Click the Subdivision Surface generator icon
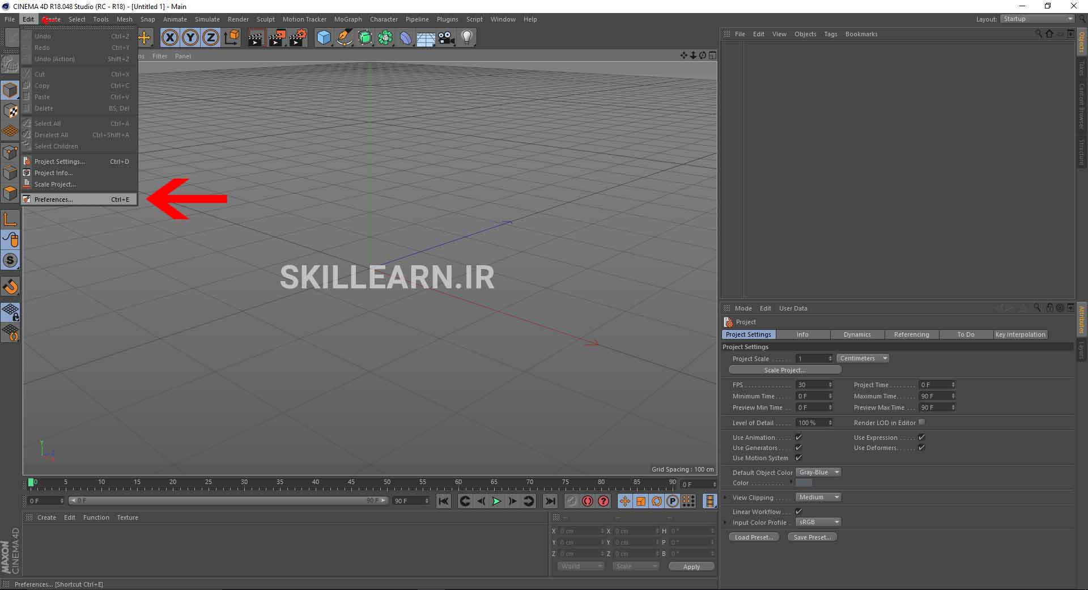 365,38
